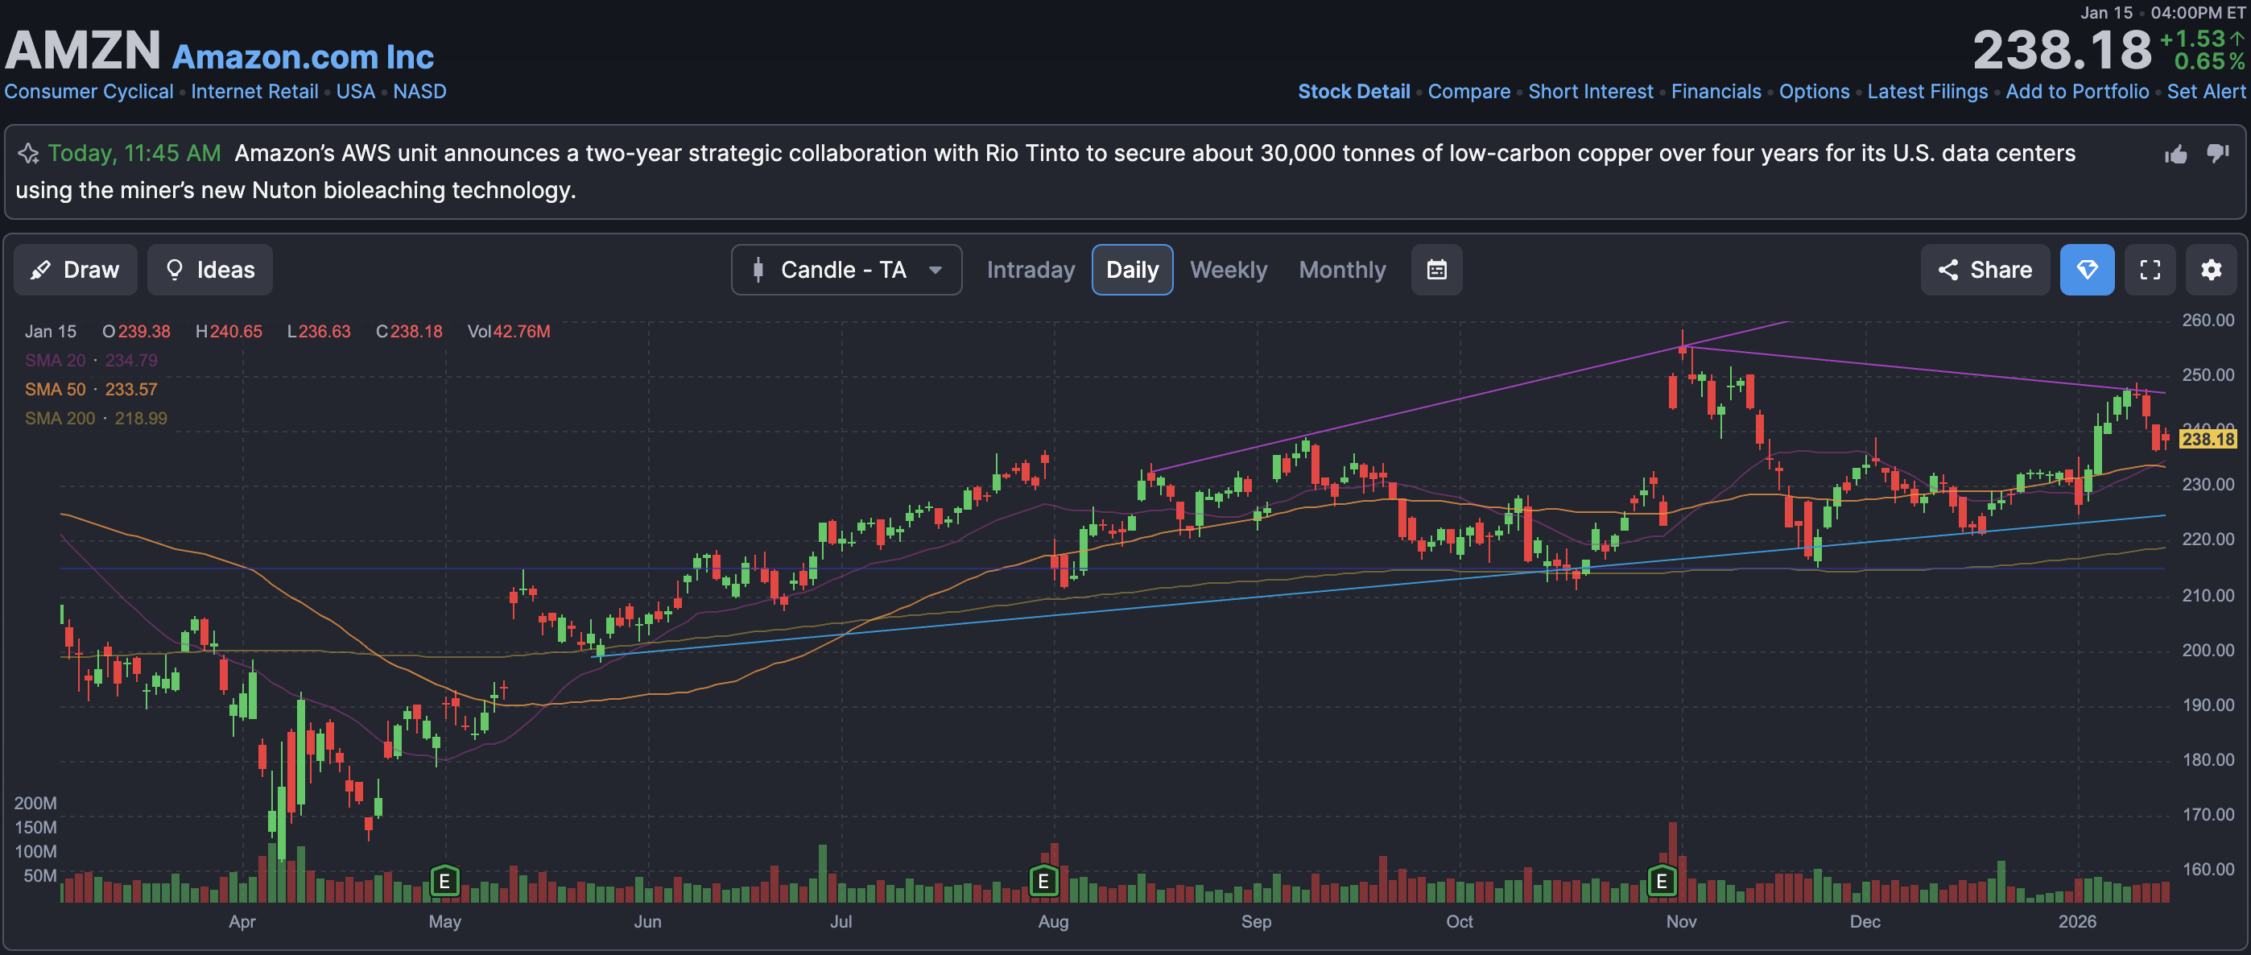Click the Share button

pos(1984,270)
